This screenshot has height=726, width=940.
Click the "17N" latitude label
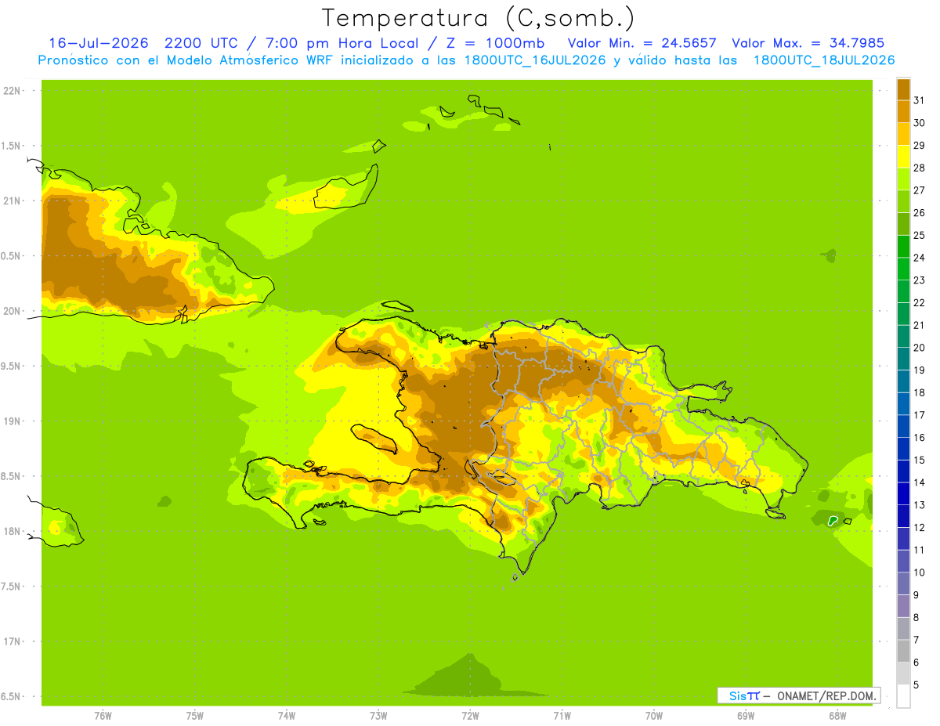pyautogui.click(x=11, y=641)
